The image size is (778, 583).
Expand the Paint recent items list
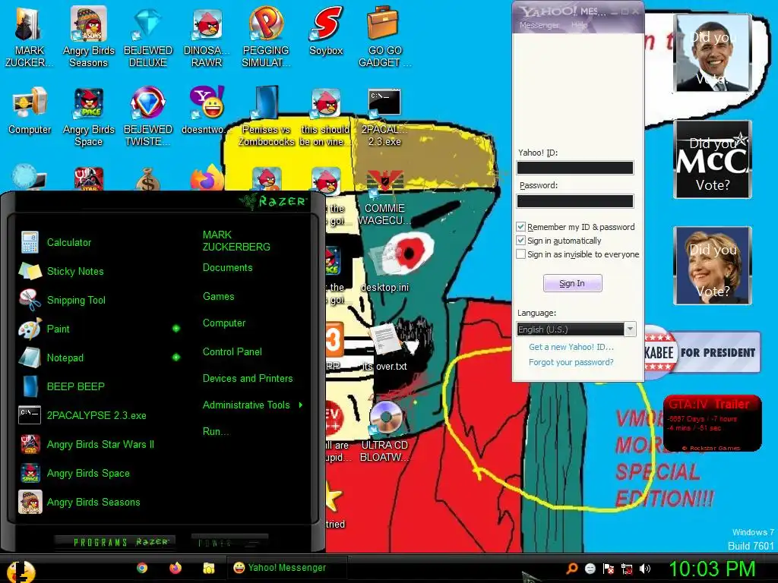(x=176, y=328)
